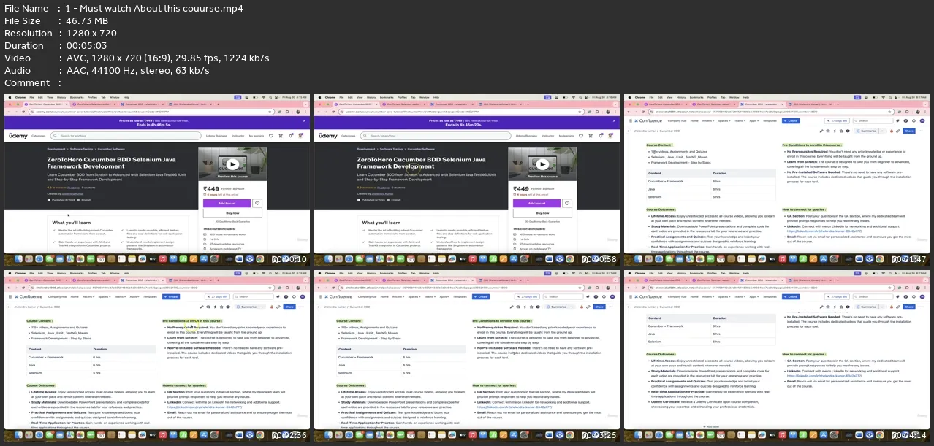The height and width of the screenshot is (446, 934).
Task: Expand Apps dropdown in 0:01:47 frame
Action: point(754,120)
